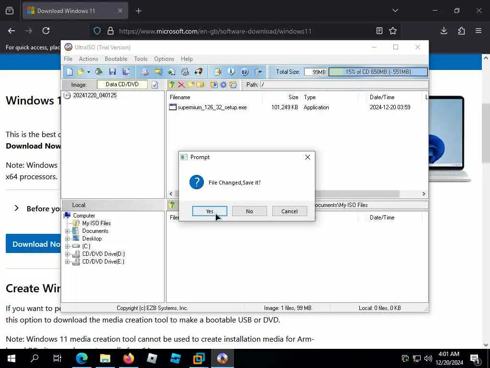
Task: Click the blue gear properties icon
Action: pos(223,84)
